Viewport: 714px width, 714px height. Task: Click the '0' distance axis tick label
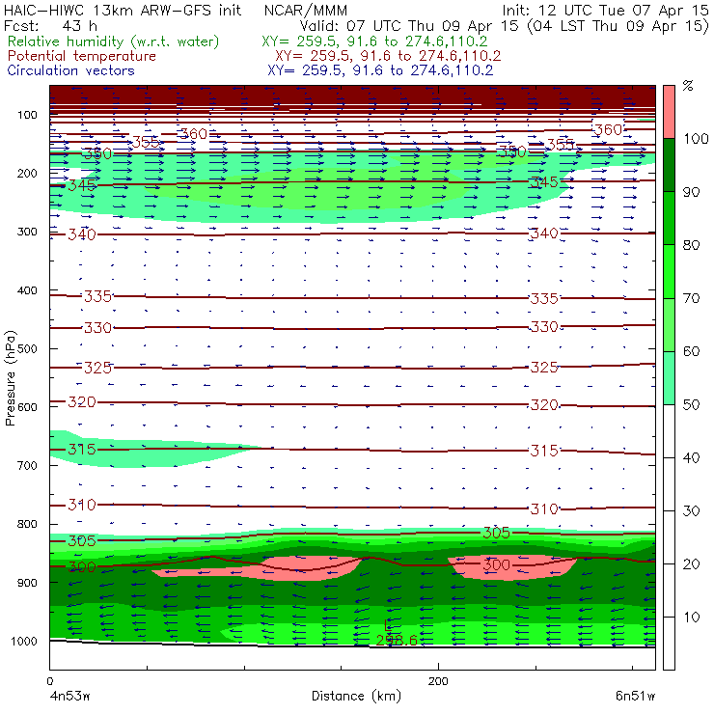[50, 681]
